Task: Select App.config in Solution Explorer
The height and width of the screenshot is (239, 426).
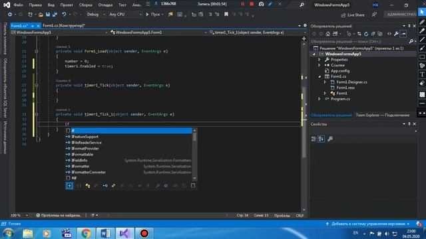Action: click(x=340, y=71)
